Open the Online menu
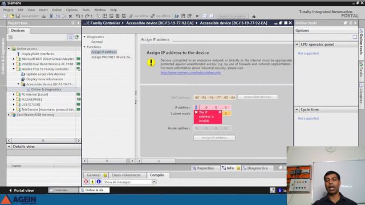Viewport: 365px width, 205px height. tap(57, 10)
